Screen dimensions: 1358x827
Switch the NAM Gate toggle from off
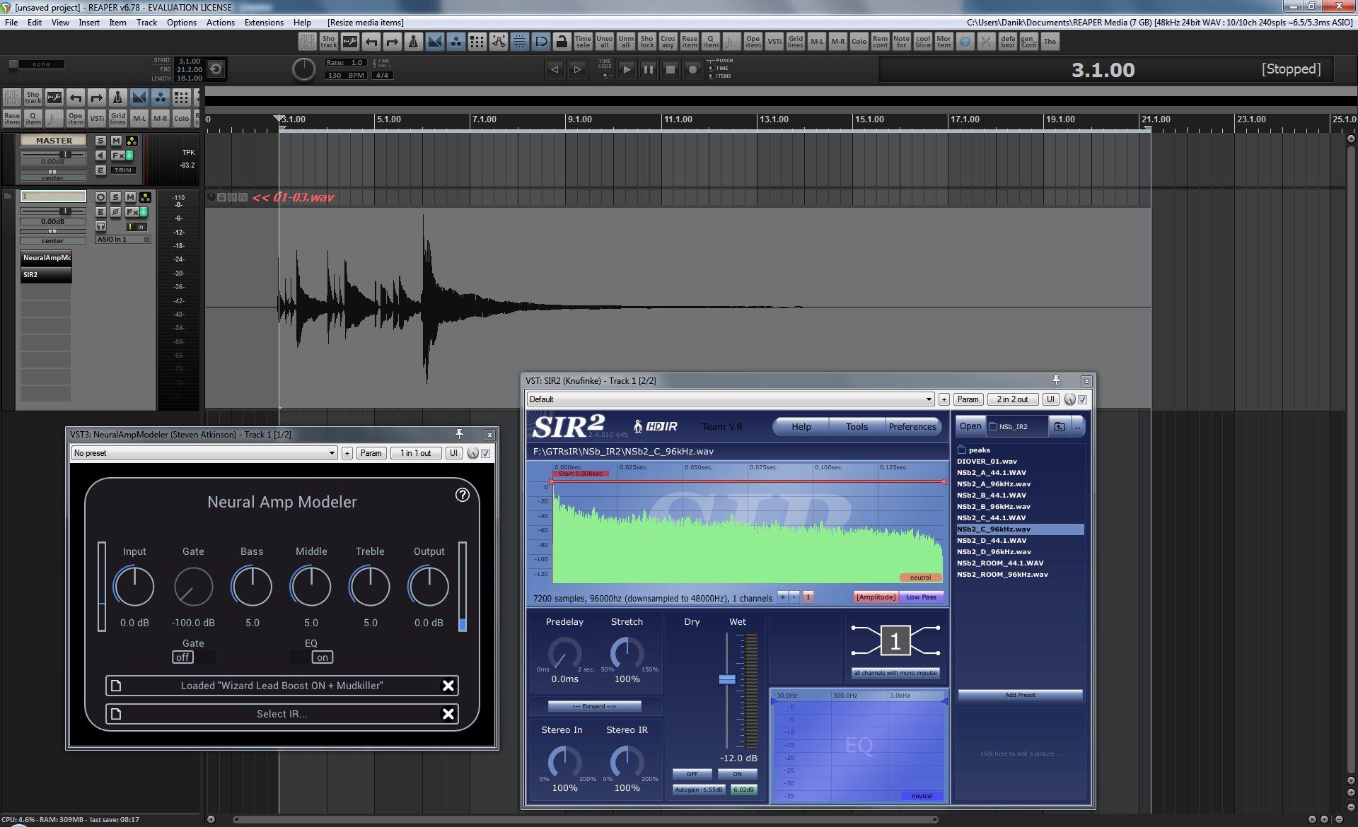(183, 657)
